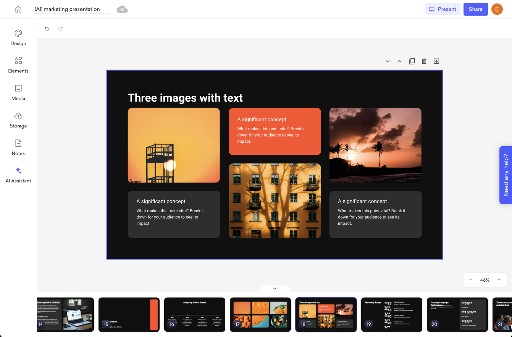Open the Media panel
The width and height of the screenshot is (512, 337).
click(18, 92)
